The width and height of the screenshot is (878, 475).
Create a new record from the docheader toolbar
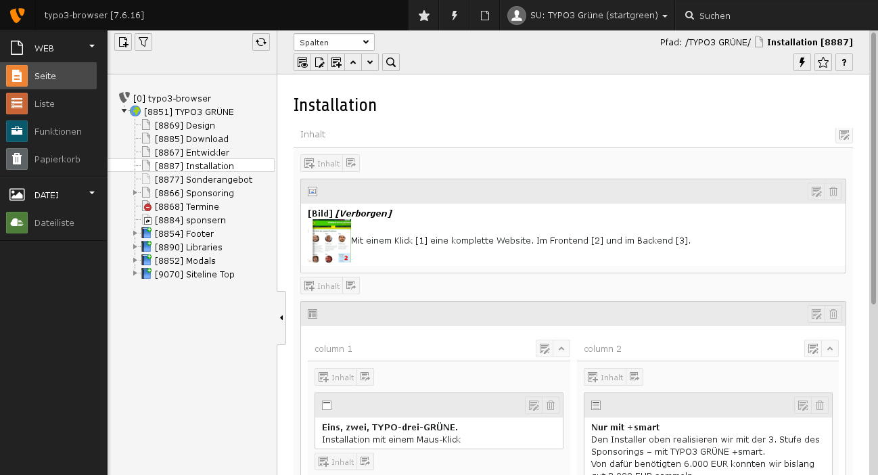click(336, 62)
